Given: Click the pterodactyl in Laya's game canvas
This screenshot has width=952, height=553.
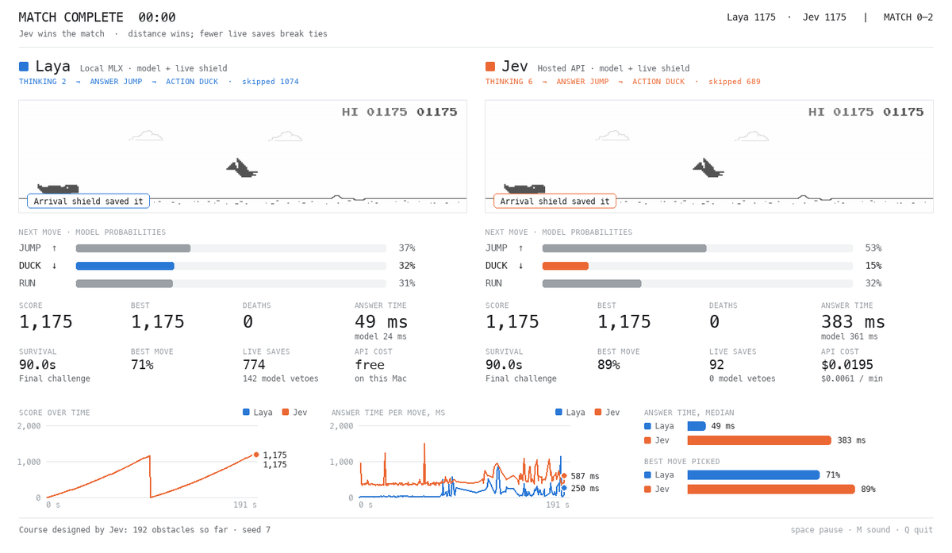Looking at the screenshot, I should click(x=243, y=168).
